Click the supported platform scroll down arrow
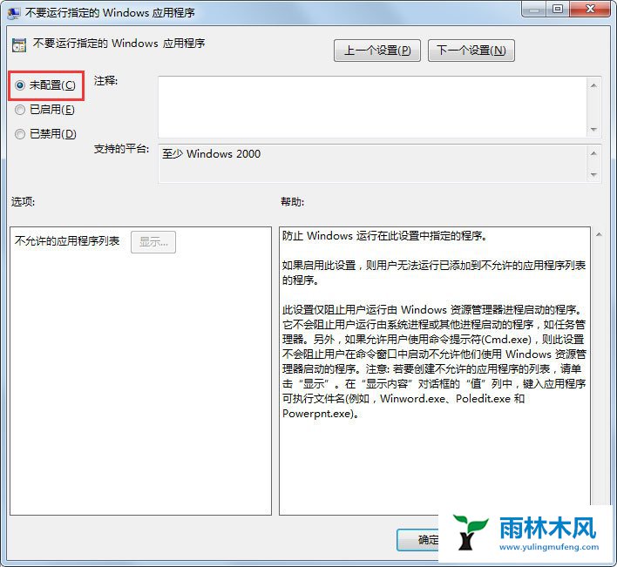Viewport: 617px width, 567px height. 593,174
